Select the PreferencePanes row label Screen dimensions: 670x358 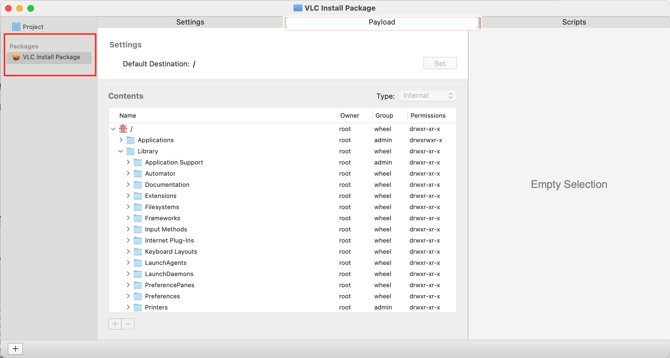tap(170, 285)
